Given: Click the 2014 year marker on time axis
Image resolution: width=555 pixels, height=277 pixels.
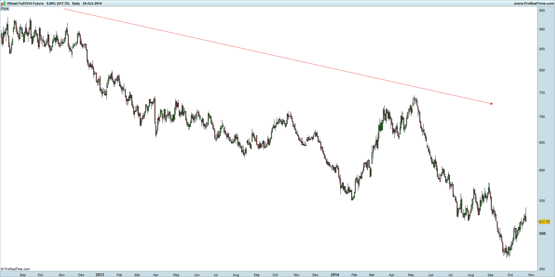Looking at the screenshot, I should (x=335, y=275).
